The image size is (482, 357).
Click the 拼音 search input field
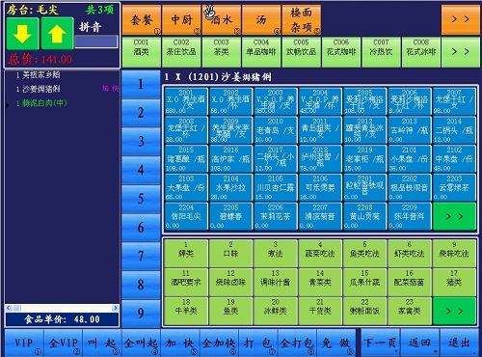(96, 41)
